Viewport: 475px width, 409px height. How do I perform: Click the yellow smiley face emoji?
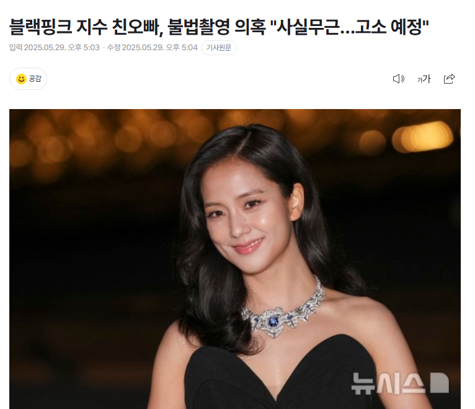pyautogui.click(x=21, y=79)
